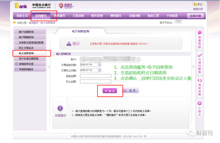The width and height of the screenshot is (220, 143).
Task: Click the 确定 confirm button
Action: pyautogui.click(x=110, y=91)
